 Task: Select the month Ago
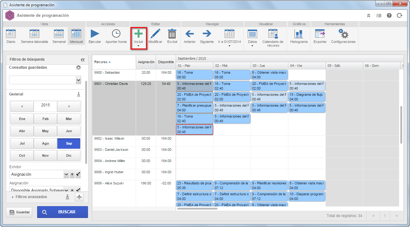tap(46, 143)
